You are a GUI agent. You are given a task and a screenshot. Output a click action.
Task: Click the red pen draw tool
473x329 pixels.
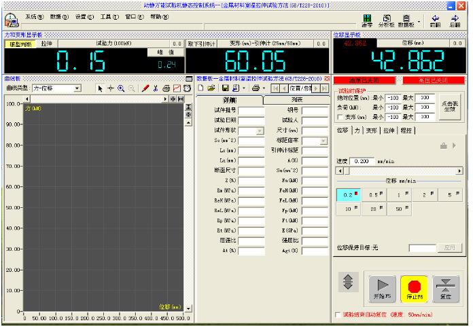click(x=145, y=88)
